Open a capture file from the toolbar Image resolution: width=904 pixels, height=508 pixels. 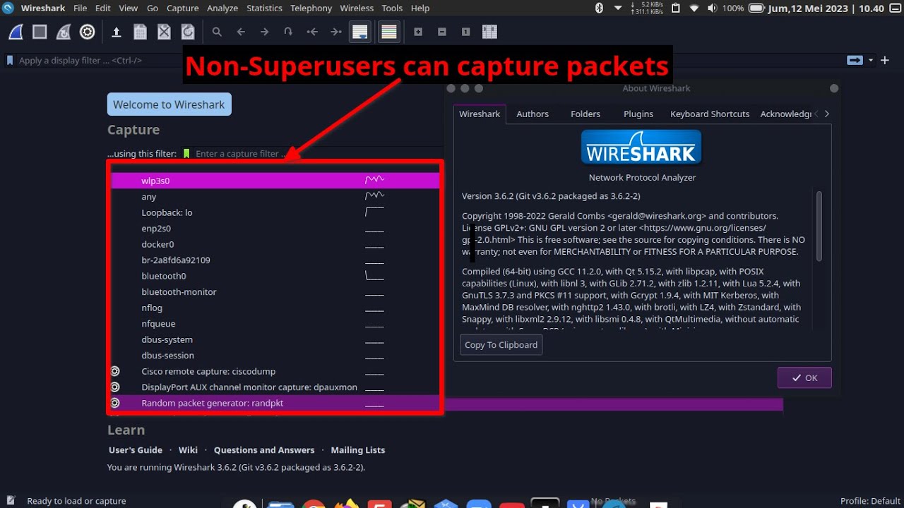117,32
